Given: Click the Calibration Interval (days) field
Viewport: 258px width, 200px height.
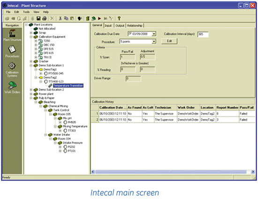Looking at the screenshot, I should point(203,34).
